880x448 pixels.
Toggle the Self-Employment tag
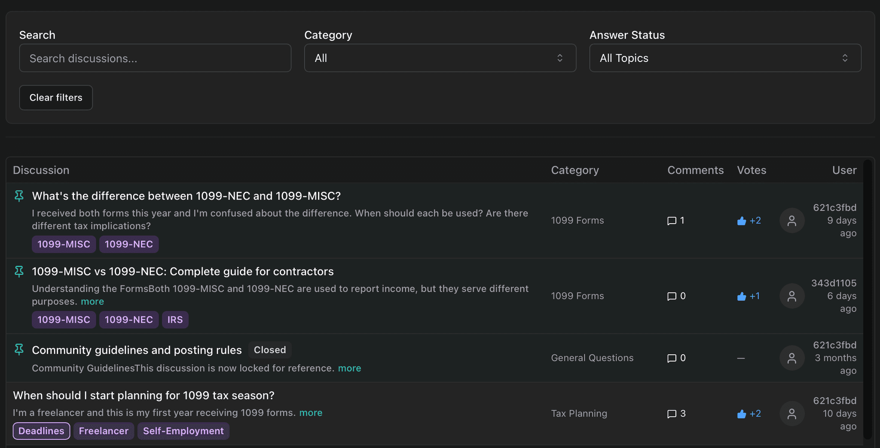click(x=183, y=431)
